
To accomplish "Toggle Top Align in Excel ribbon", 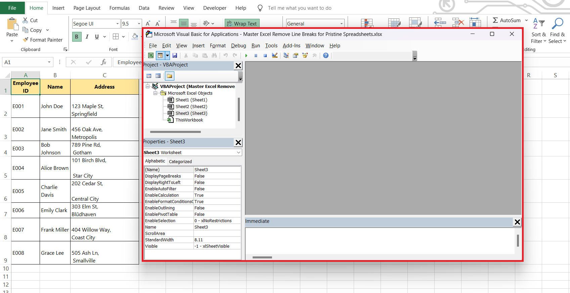I will [174, 23].
